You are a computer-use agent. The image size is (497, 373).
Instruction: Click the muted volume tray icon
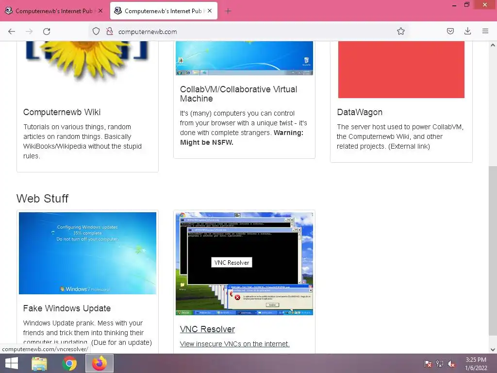click(451, 364)
